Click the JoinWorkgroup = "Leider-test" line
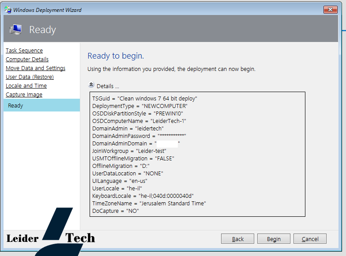 (x=129, y=151)
